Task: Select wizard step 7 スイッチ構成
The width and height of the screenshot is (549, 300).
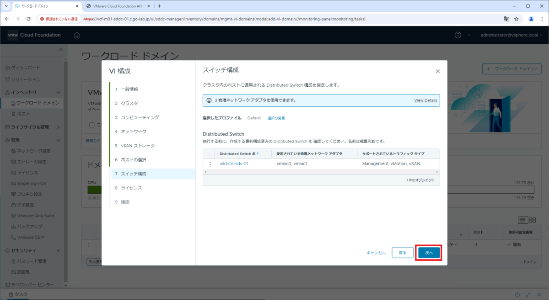Action: click(153, 174)
